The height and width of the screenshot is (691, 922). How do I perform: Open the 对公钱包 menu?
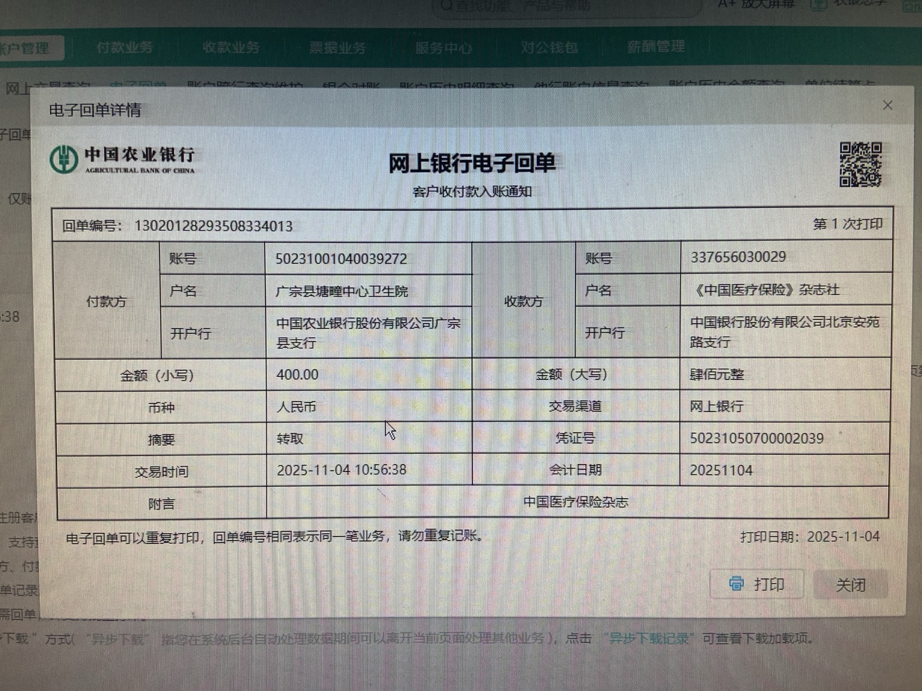pos(549,48)
